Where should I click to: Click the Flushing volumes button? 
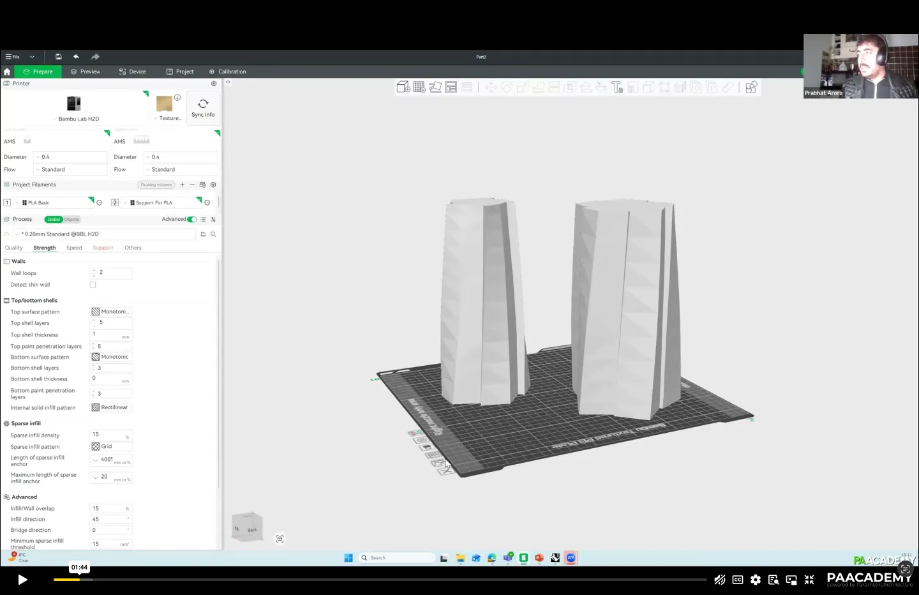point(156,185)
